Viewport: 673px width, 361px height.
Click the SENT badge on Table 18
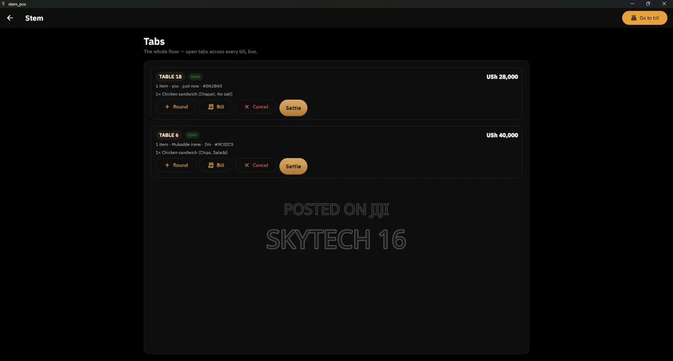point(195,77)
